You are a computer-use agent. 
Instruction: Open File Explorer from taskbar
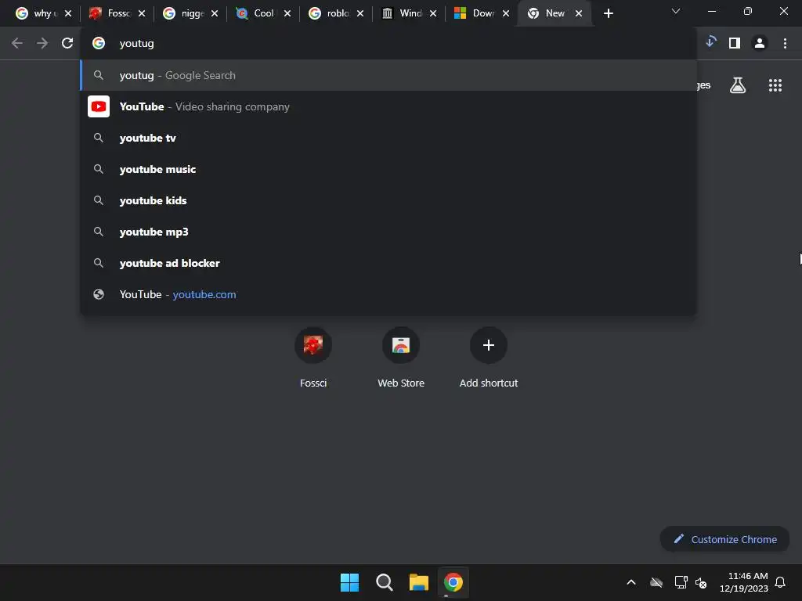418,582
